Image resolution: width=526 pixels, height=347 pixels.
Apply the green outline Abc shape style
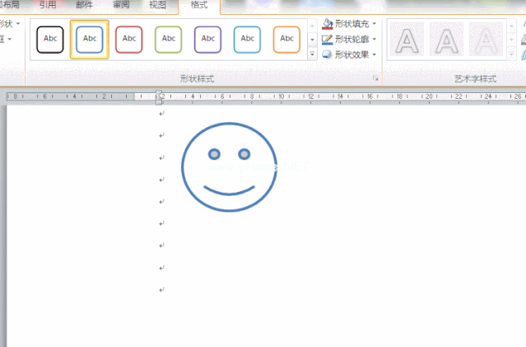169,39
